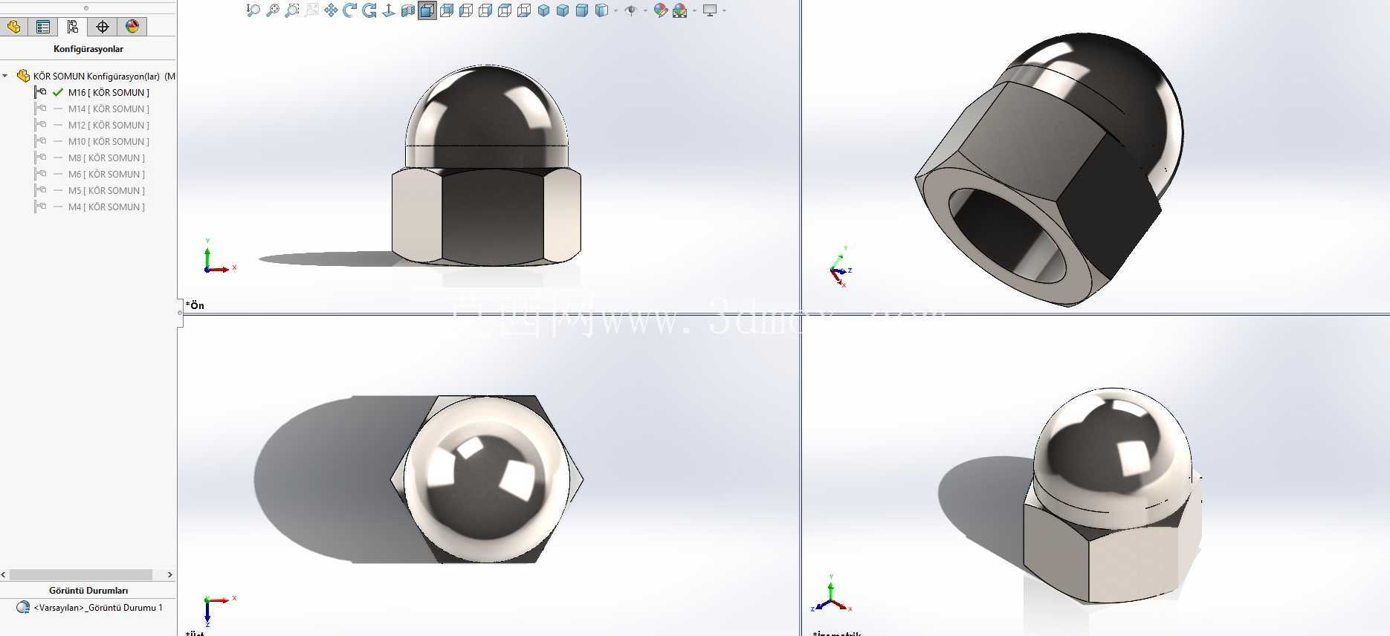Click the right scroll arrow of the panel

[169, 574]
